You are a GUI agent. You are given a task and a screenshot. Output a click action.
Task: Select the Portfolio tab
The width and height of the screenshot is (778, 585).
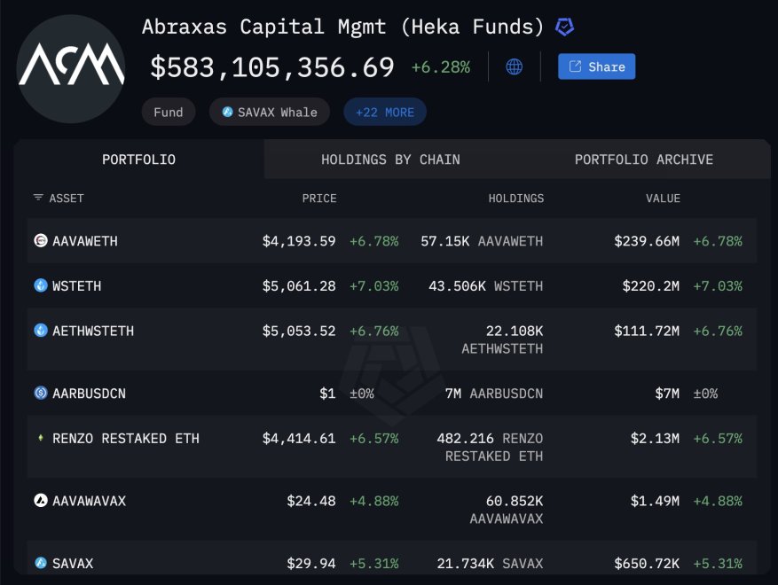(138, 160)
